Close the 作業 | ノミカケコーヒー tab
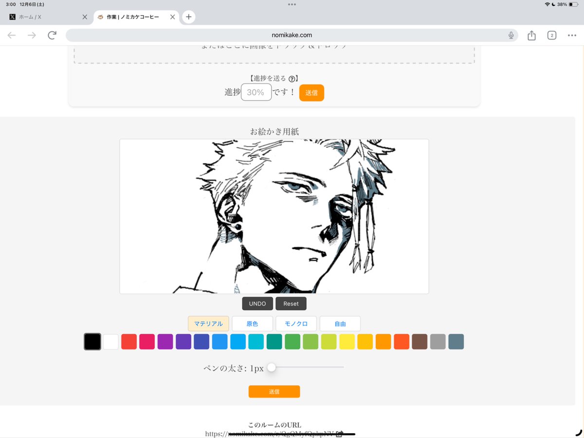This screenshot has height=438, width=584. 172,17
